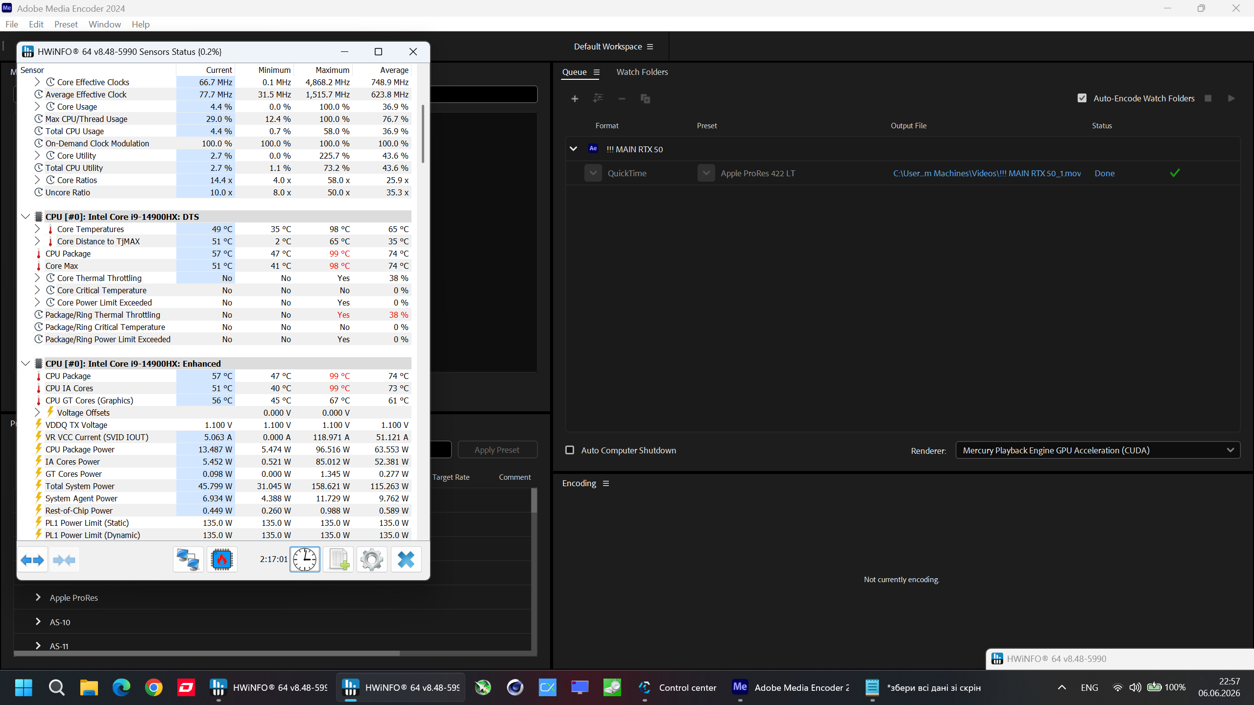Expand the Voltage Offsets row
The width and height of the screenshot is (1254, 705).
(37, 412)
